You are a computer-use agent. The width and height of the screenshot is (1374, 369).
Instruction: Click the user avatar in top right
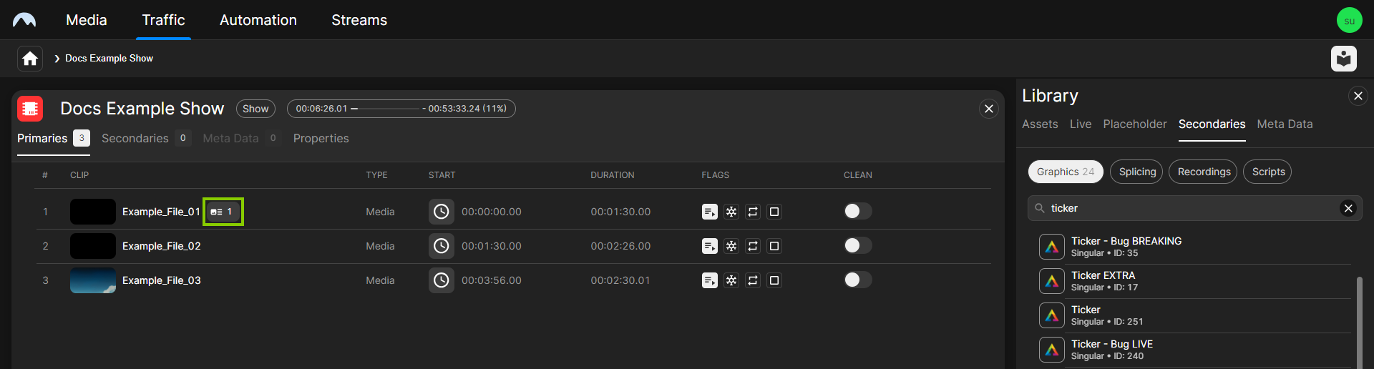[1349, 20]
